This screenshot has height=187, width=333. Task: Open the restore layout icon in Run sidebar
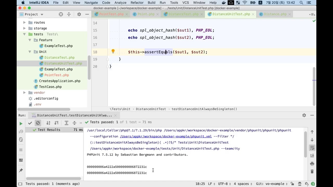[21, 160]
